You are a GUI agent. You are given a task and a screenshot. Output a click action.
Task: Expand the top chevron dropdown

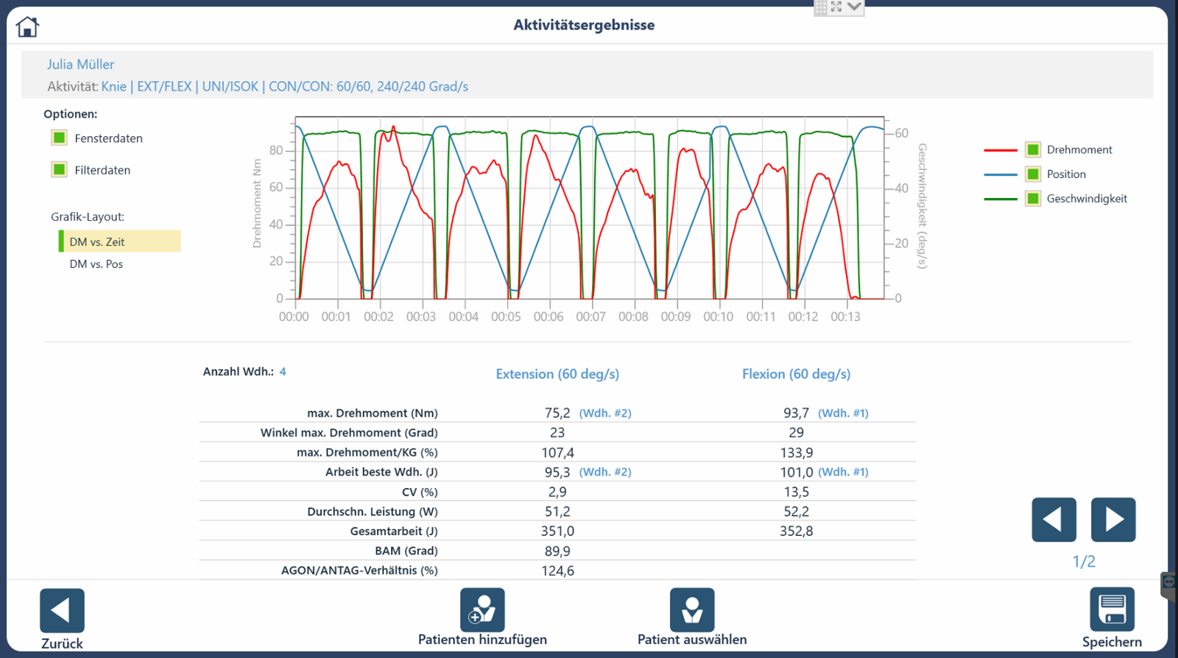[x=854, y=7]
